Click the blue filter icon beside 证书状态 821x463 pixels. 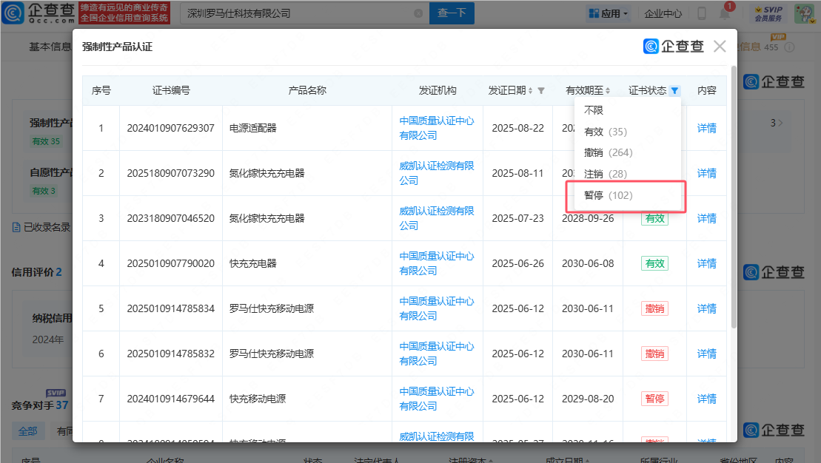674,91
